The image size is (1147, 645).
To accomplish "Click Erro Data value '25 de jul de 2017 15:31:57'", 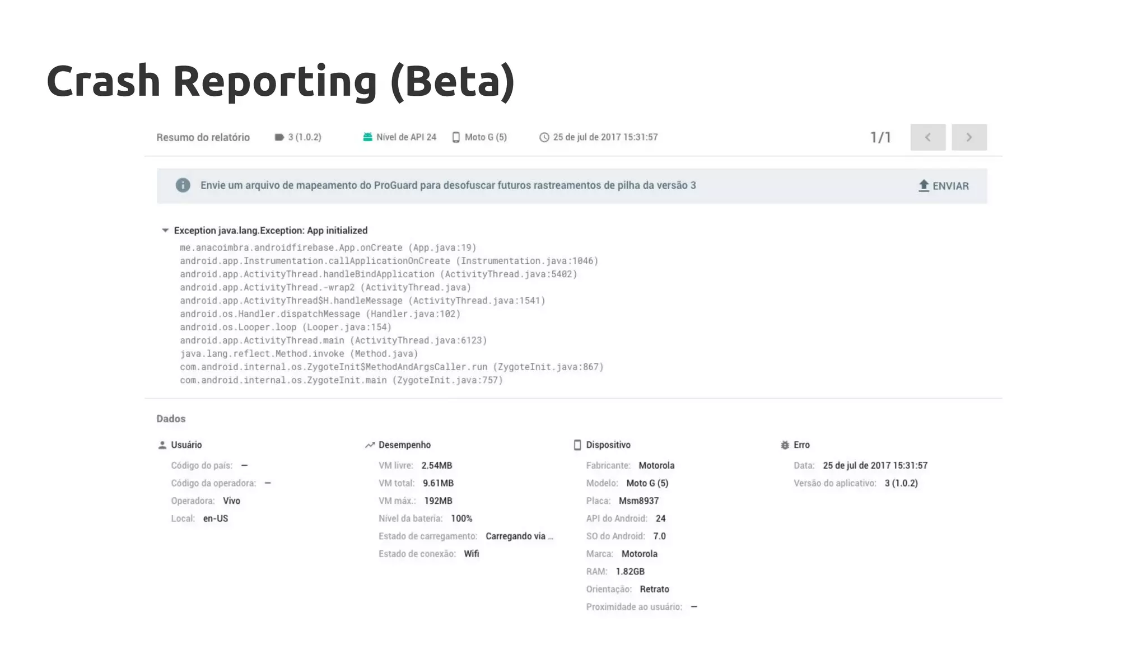I will [x=875, y=466].
